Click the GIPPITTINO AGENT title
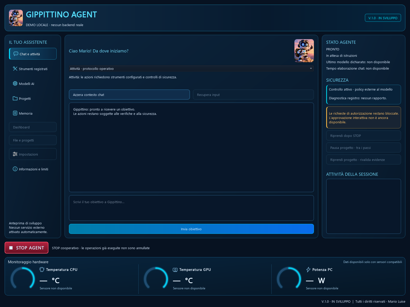Viewport: 410px width, 307px height. click(61, 15)
